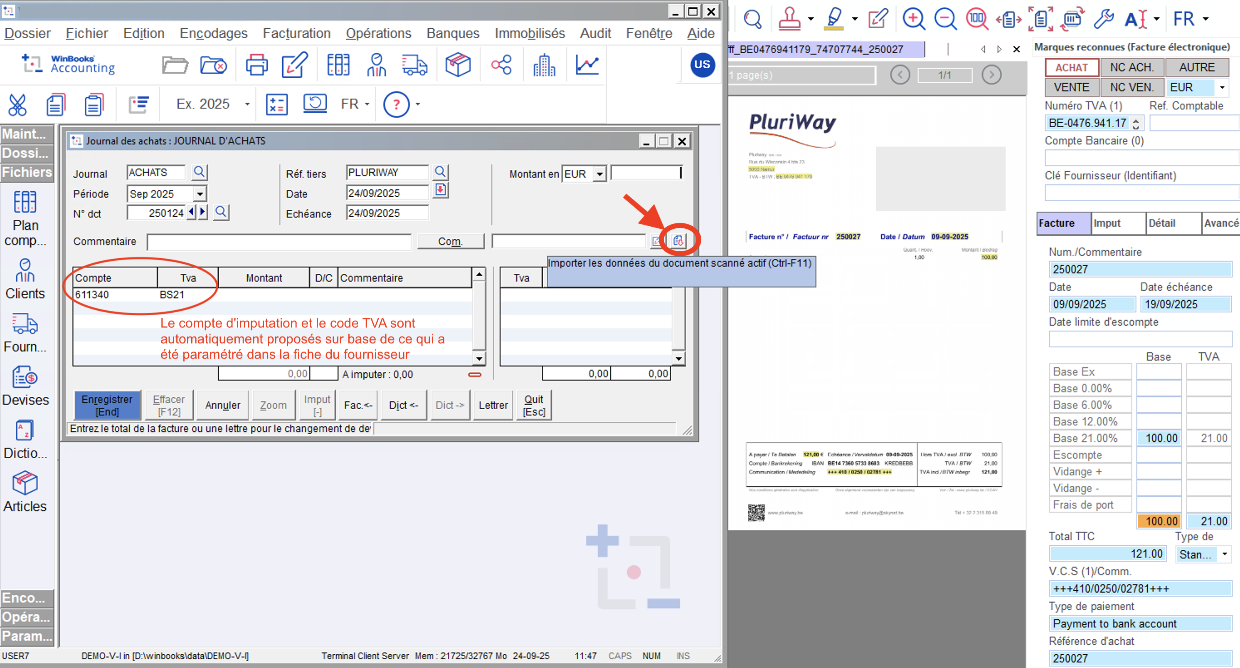Click the search icon next to Journal field
Image resolution: width=1240 pixels, height=668 pixels.
(199, 173)
